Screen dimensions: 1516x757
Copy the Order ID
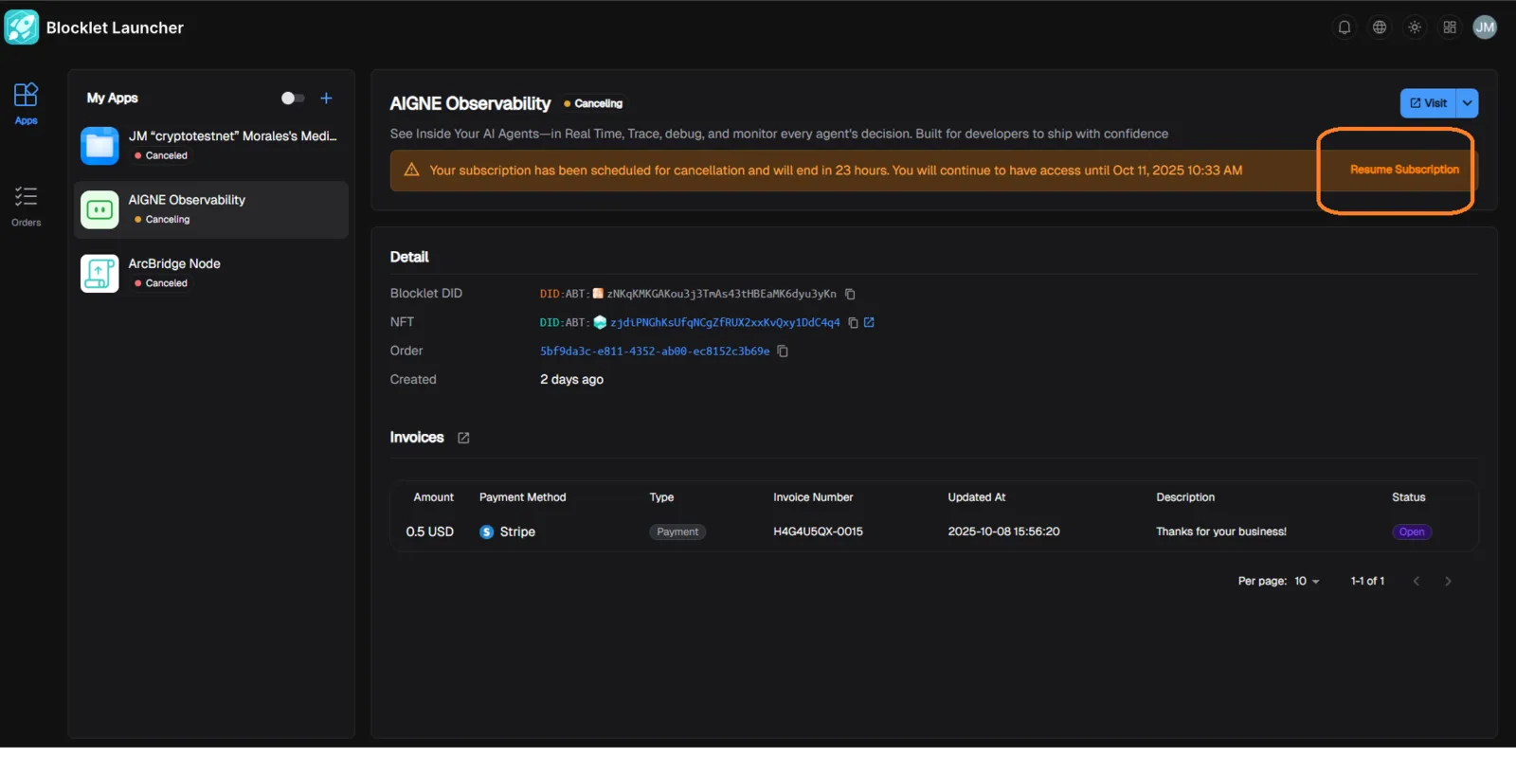[x=783, y=351]
